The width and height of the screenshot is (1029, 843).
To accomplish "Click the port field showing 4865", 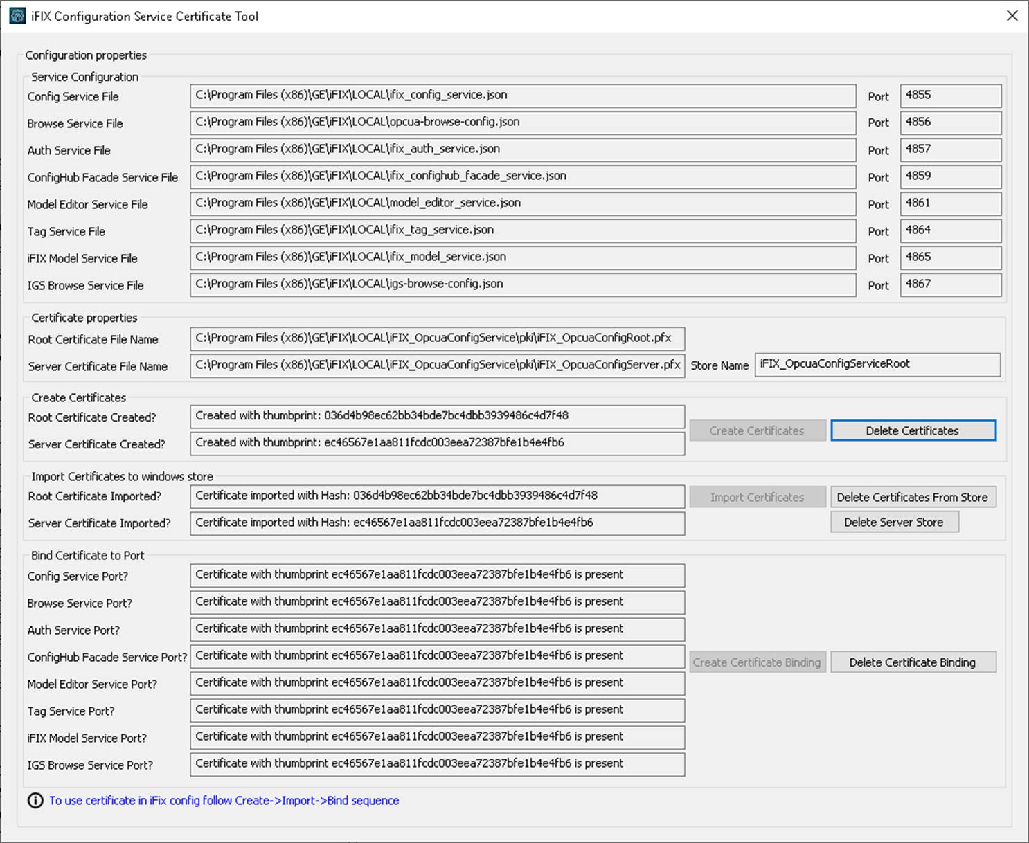I will [x=951, y=257].
